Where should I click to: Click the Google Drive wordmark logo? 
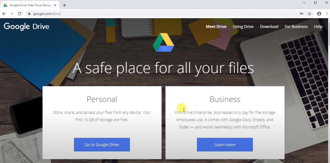point(27,27)
